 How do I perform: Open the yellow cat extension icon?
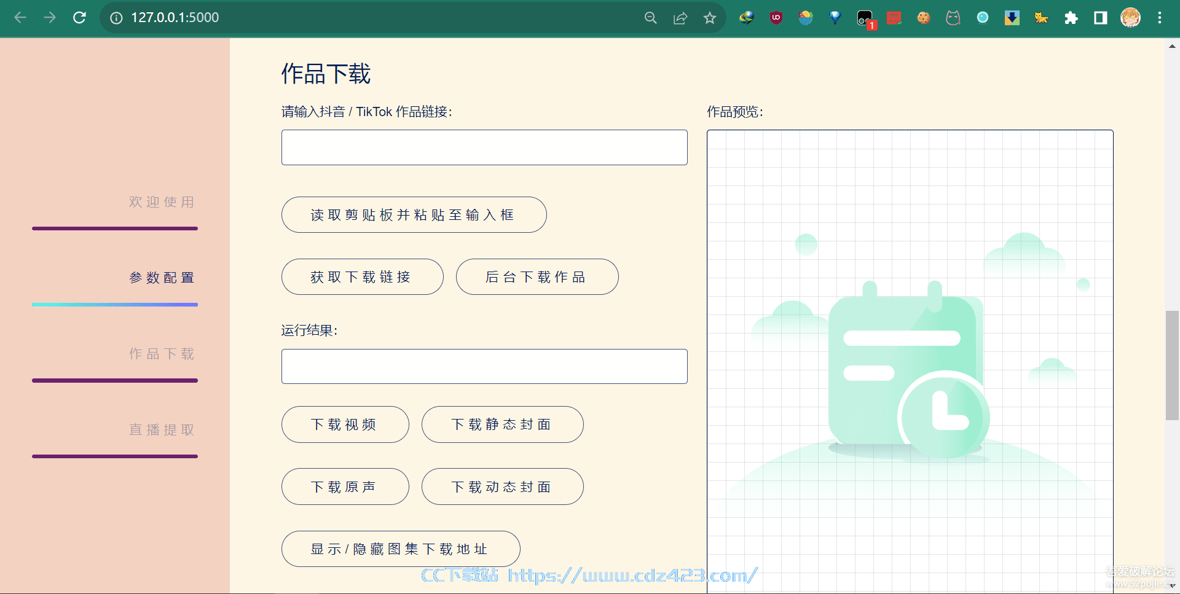click(1042, 18)
